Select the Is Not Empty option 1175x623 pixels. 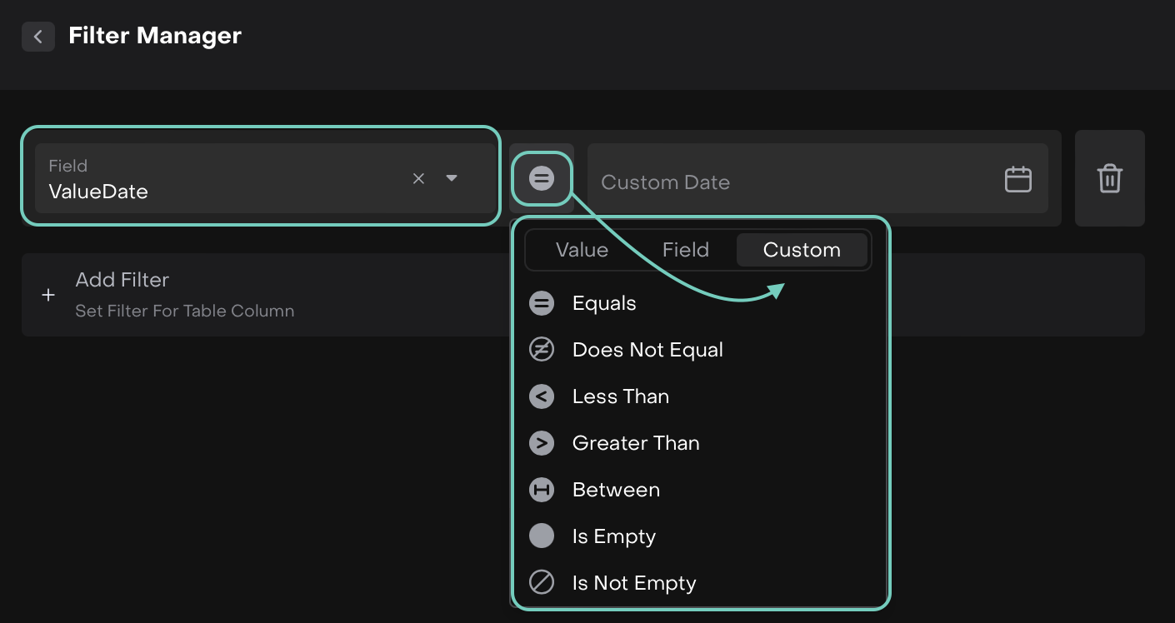pyautogui.click(x=633, y=583)
